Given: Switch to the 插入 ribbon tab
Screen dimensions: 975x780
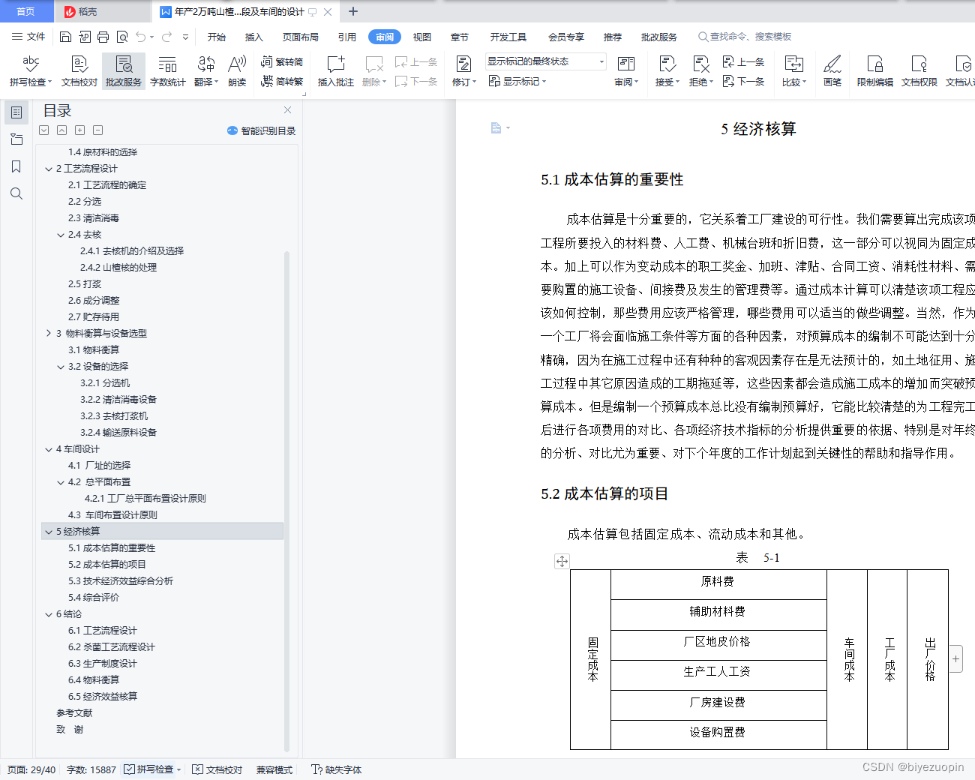Looking at the screenshot, I should pos(254,37).
